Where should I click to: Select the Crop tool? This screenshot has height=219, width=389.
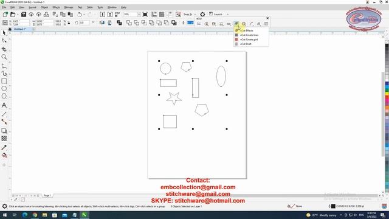tap(4, 49)
